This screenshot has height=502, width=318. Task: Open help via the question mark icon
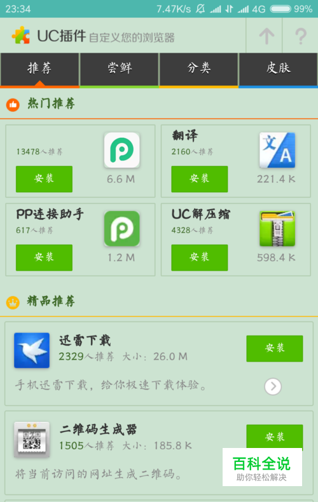[x=301, y=36]
